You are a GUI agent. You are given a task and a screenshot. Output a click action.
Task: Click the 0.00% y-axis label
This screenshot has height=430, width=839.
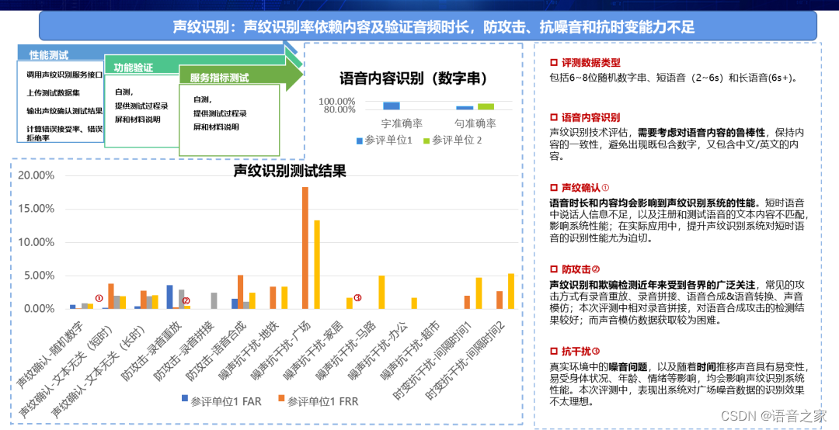(x=37, y=309)
